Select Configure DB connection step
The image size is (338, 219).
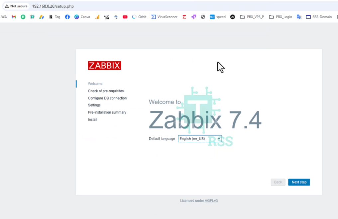(x=107, y=98)
